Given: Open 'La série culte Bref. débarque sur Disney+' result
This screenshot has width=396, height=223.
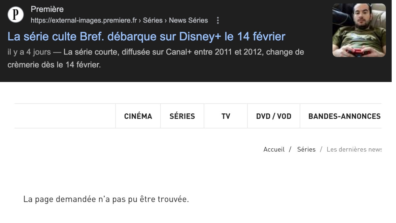Looking at the screenshot, I should (x=146, y=36).
